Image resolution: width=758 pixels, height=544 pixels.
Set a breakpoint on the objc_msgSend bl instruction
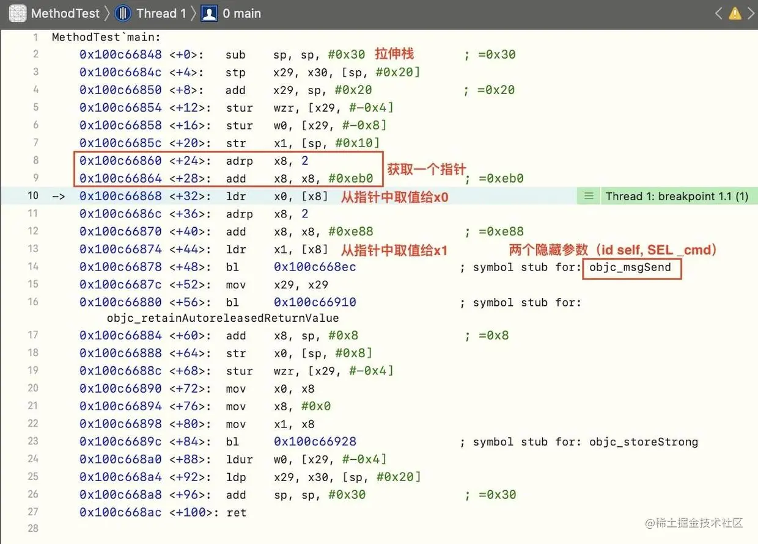click(x=34, y=266)
